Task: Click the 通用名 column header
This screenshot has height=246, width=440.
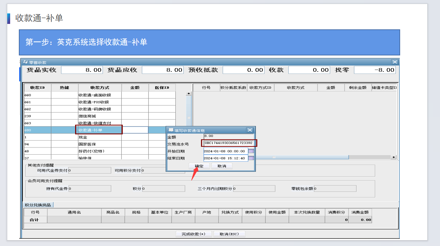Action: [x=74, y=212]
